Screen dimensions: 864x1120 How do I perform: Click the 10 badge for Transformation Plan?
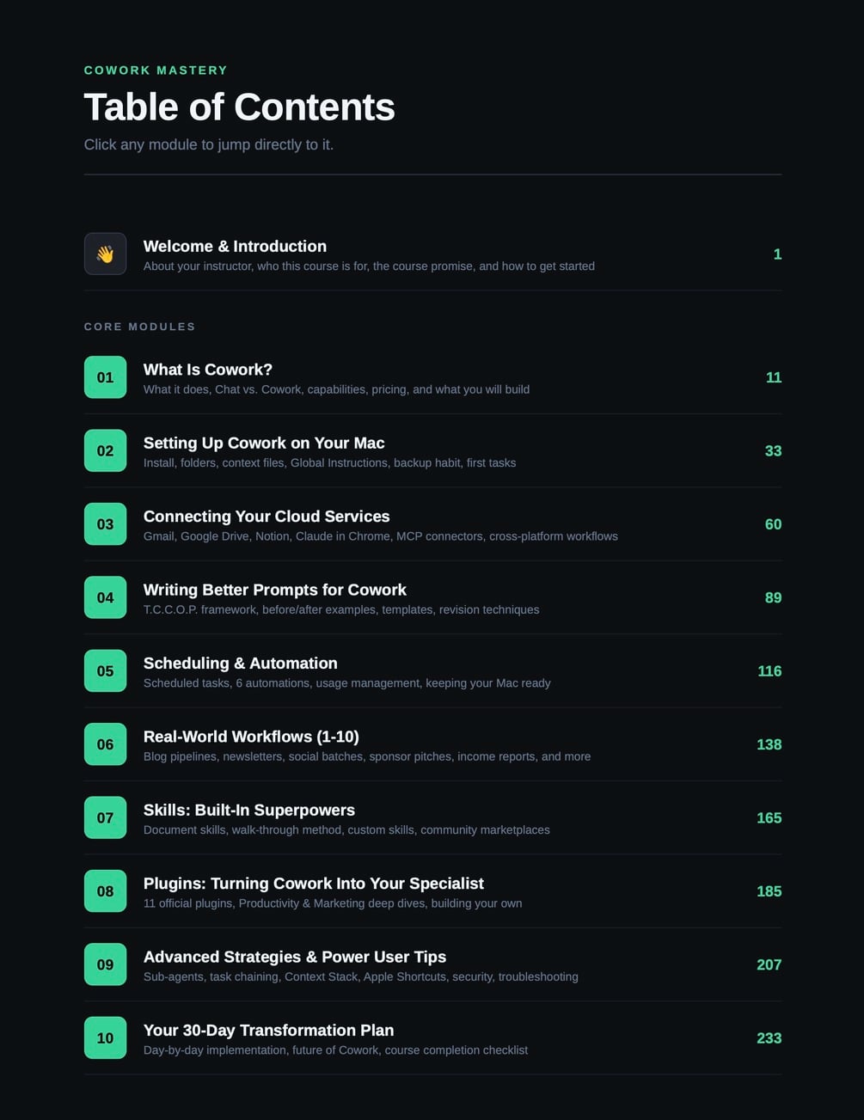click(x=105, y=1038)
